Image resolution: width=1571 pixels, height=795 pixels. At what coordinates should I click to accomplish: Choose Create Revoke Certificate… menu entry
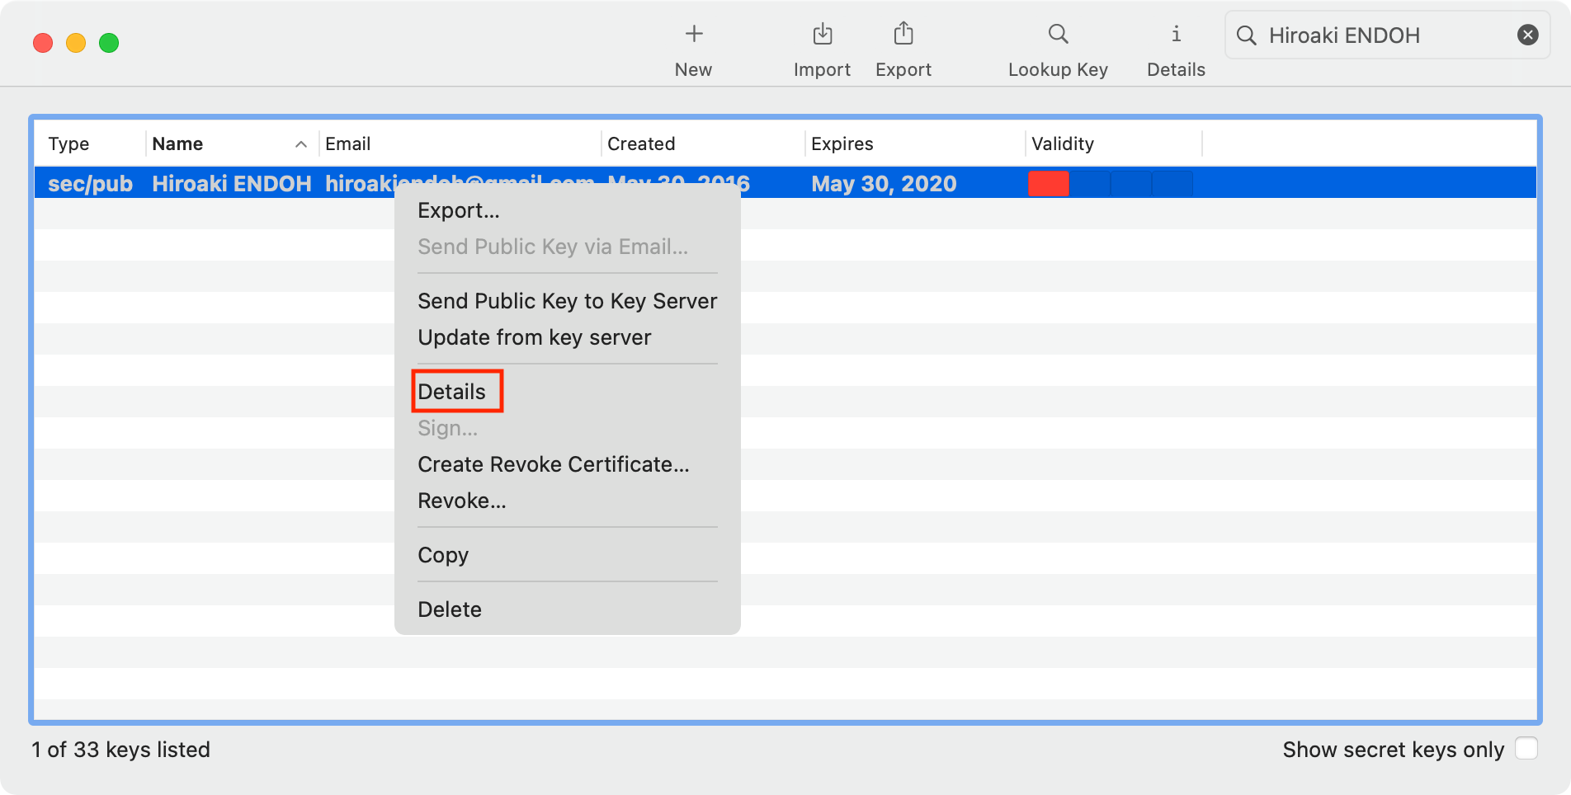tap(553, 464)
